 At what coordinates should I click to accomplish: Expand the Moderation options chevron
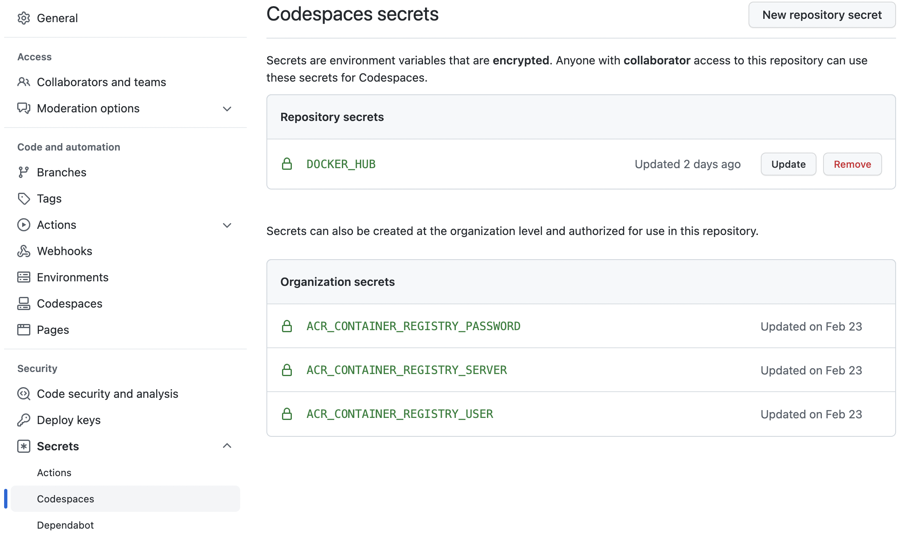point(227,109)
